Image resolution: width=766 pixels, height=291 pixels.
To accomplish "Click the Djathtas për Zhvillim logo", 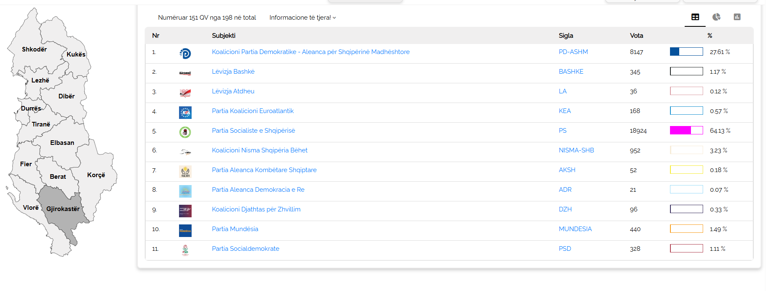I will pos(185,211).
